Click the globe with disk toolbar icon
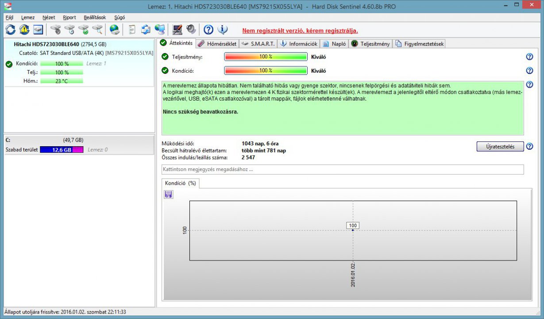The height and width of the screenshot is (319, 544). coord(115,30)
